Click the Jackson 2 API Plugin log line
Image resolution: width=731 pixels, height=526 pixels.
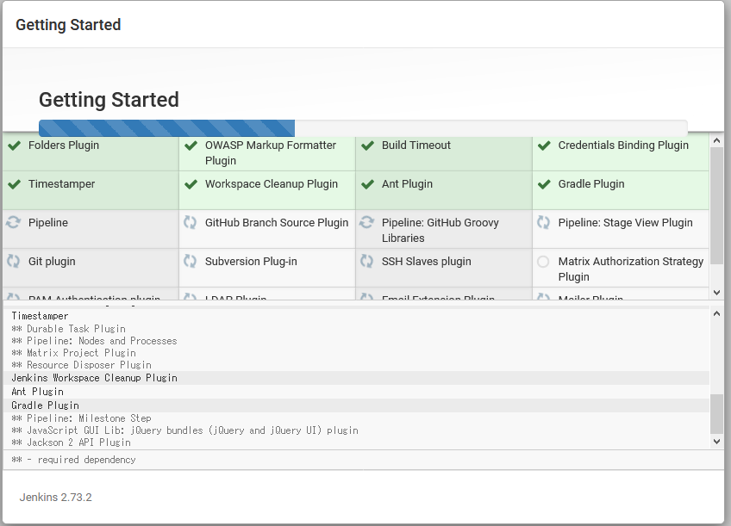(x=71, y=442)
